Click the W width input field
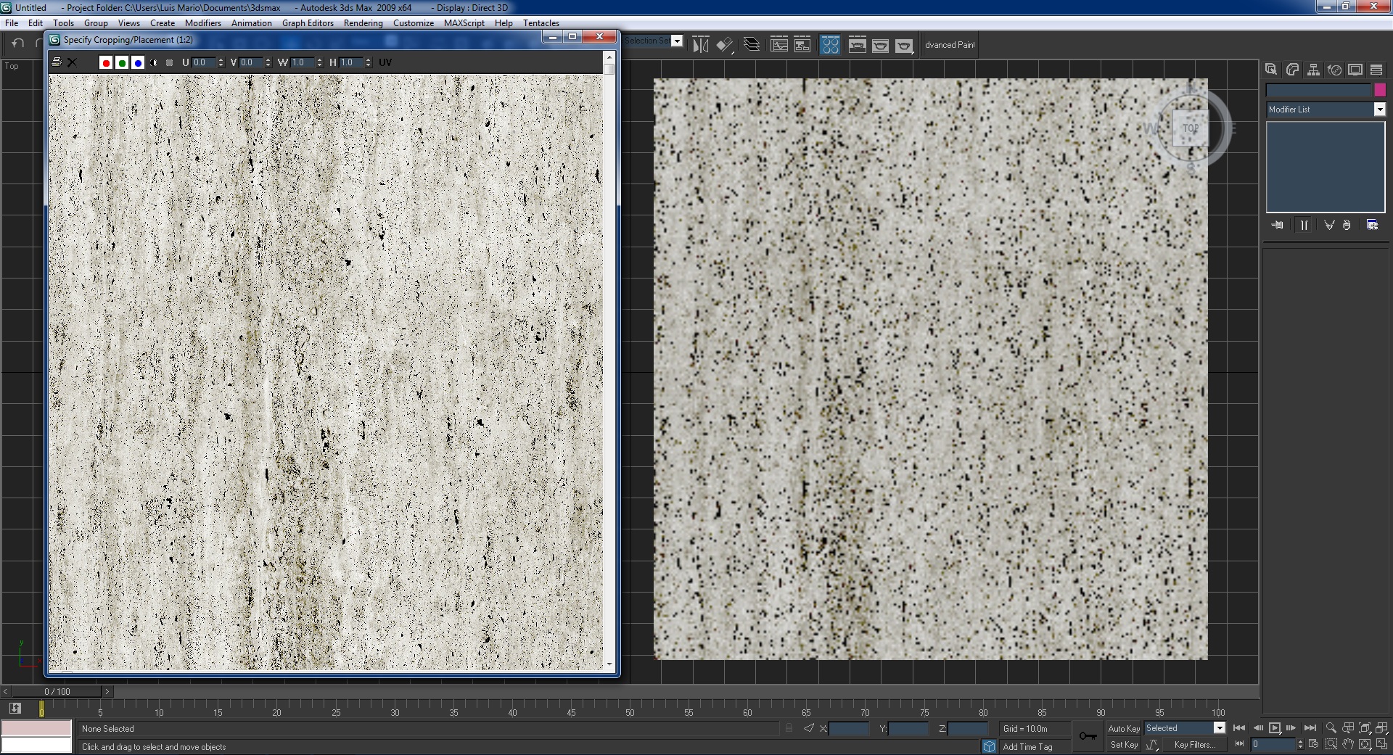This screenshot has height=755, width=1393. tap(302, 62)
